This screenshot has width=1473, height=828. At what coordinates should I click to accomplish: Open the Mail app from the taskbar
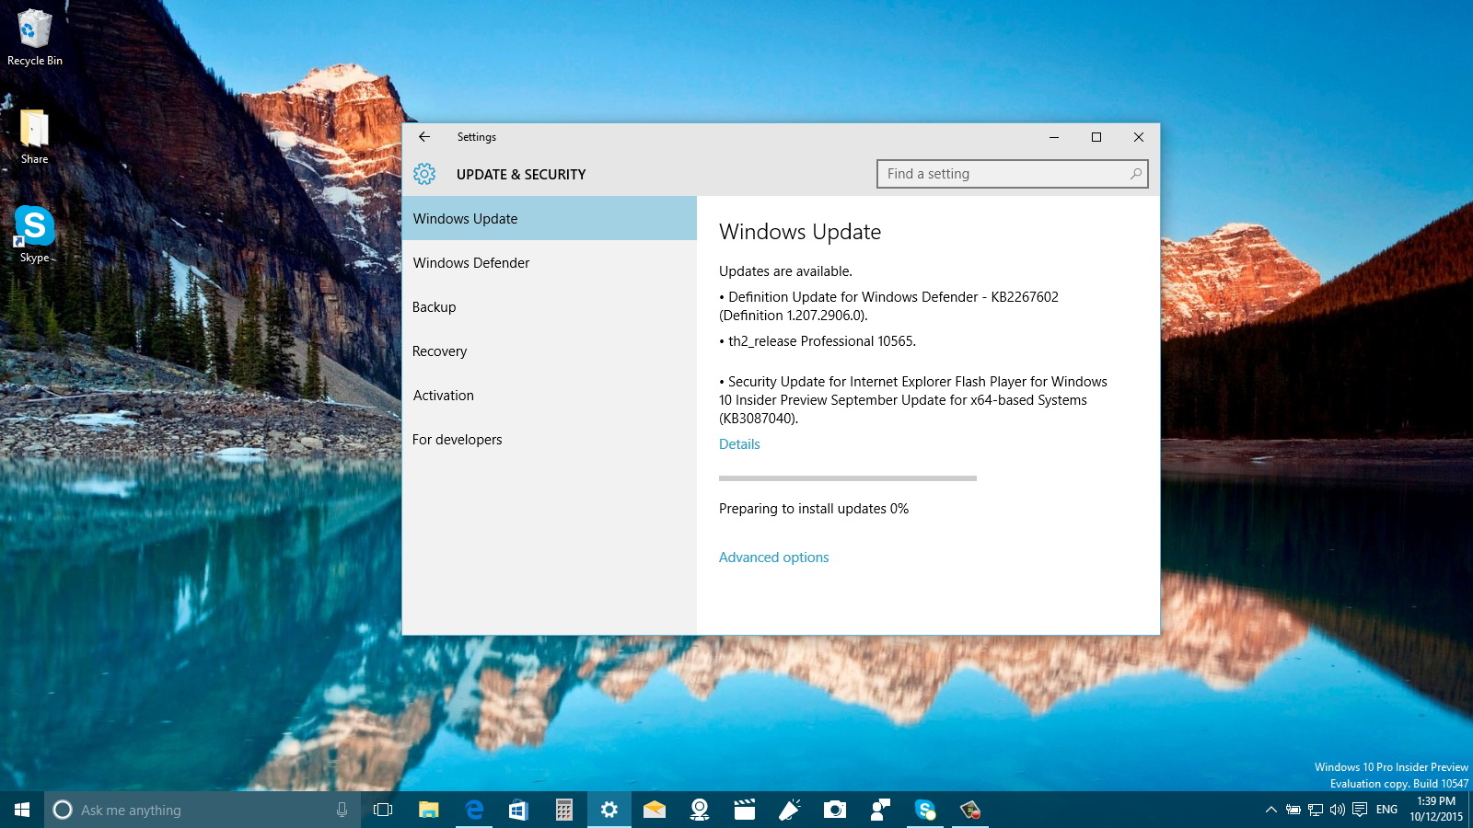point(655,810)
